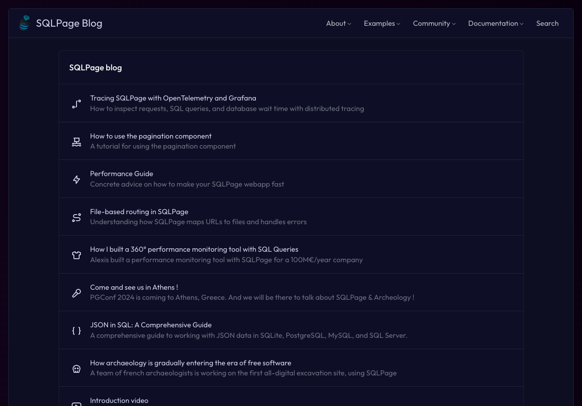582x406 pixels.
Task: Click the route icon beside Tracing SQLPage post
Action: click(77, 104)
